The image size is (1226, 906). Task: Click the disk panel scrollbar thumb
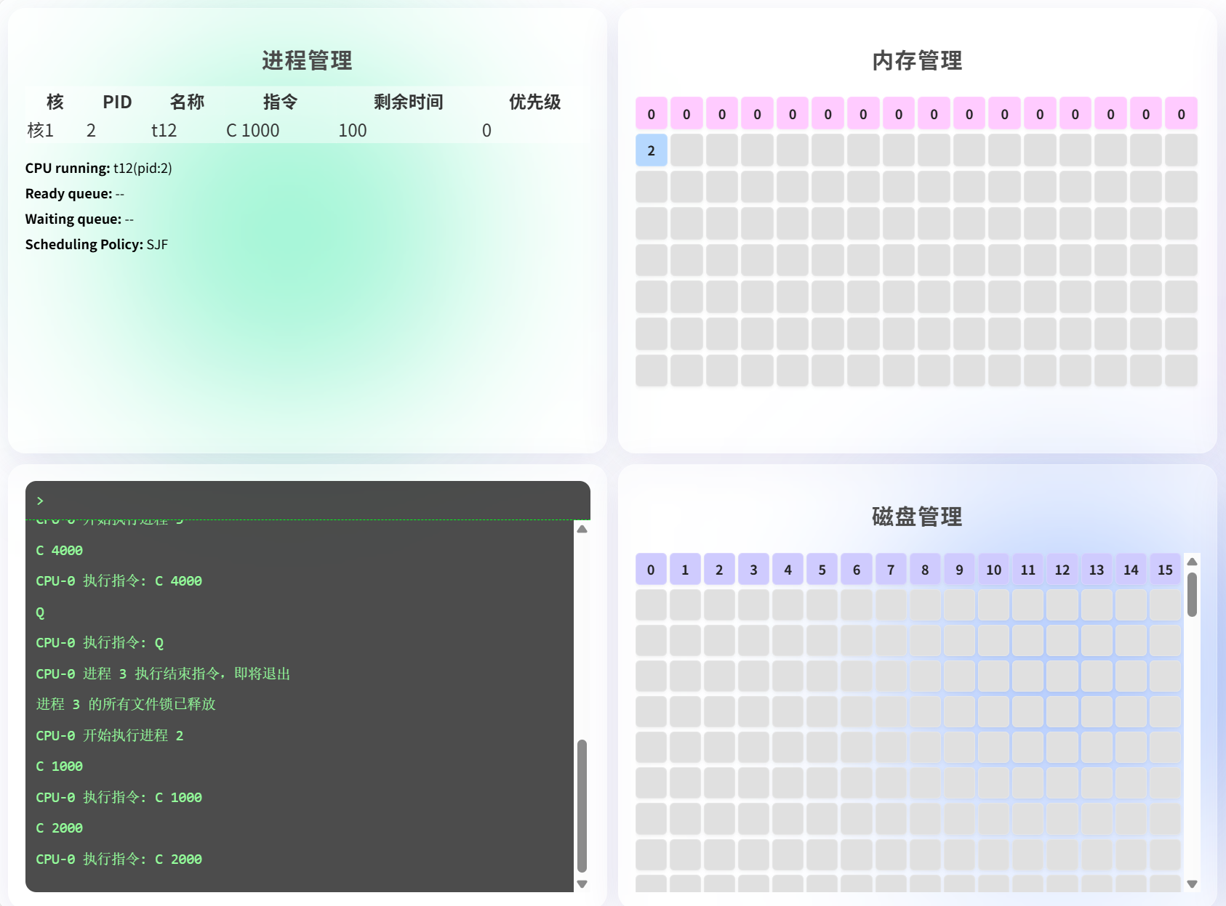[x=1192, y=594]
